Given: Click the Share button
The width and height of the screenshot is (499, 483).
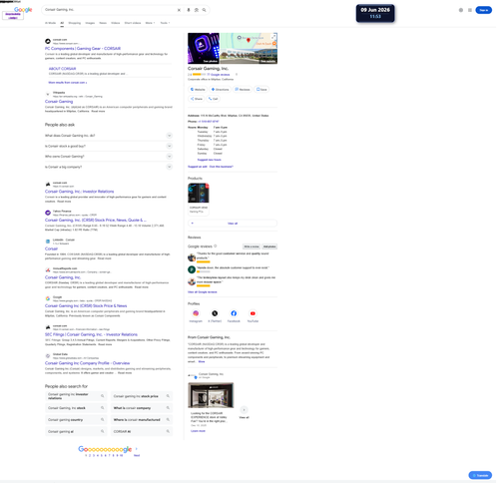Looking at the screenshot, I should [x=197, y=99].
